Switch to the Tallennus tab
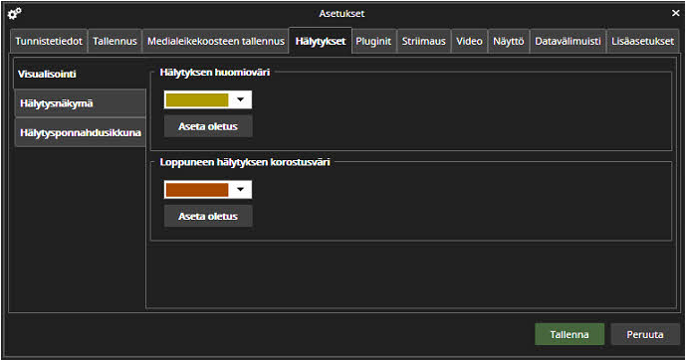This screenshot has width=687, height=360. [x=114, y=41]
